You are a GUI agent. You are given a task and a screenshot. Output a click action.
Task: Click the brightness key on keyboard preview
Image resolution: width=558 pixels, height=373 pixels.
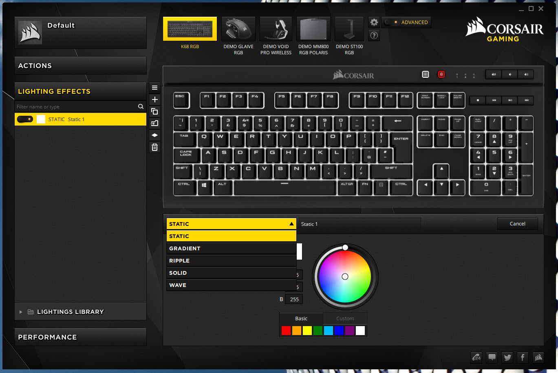tap(426, 74)
